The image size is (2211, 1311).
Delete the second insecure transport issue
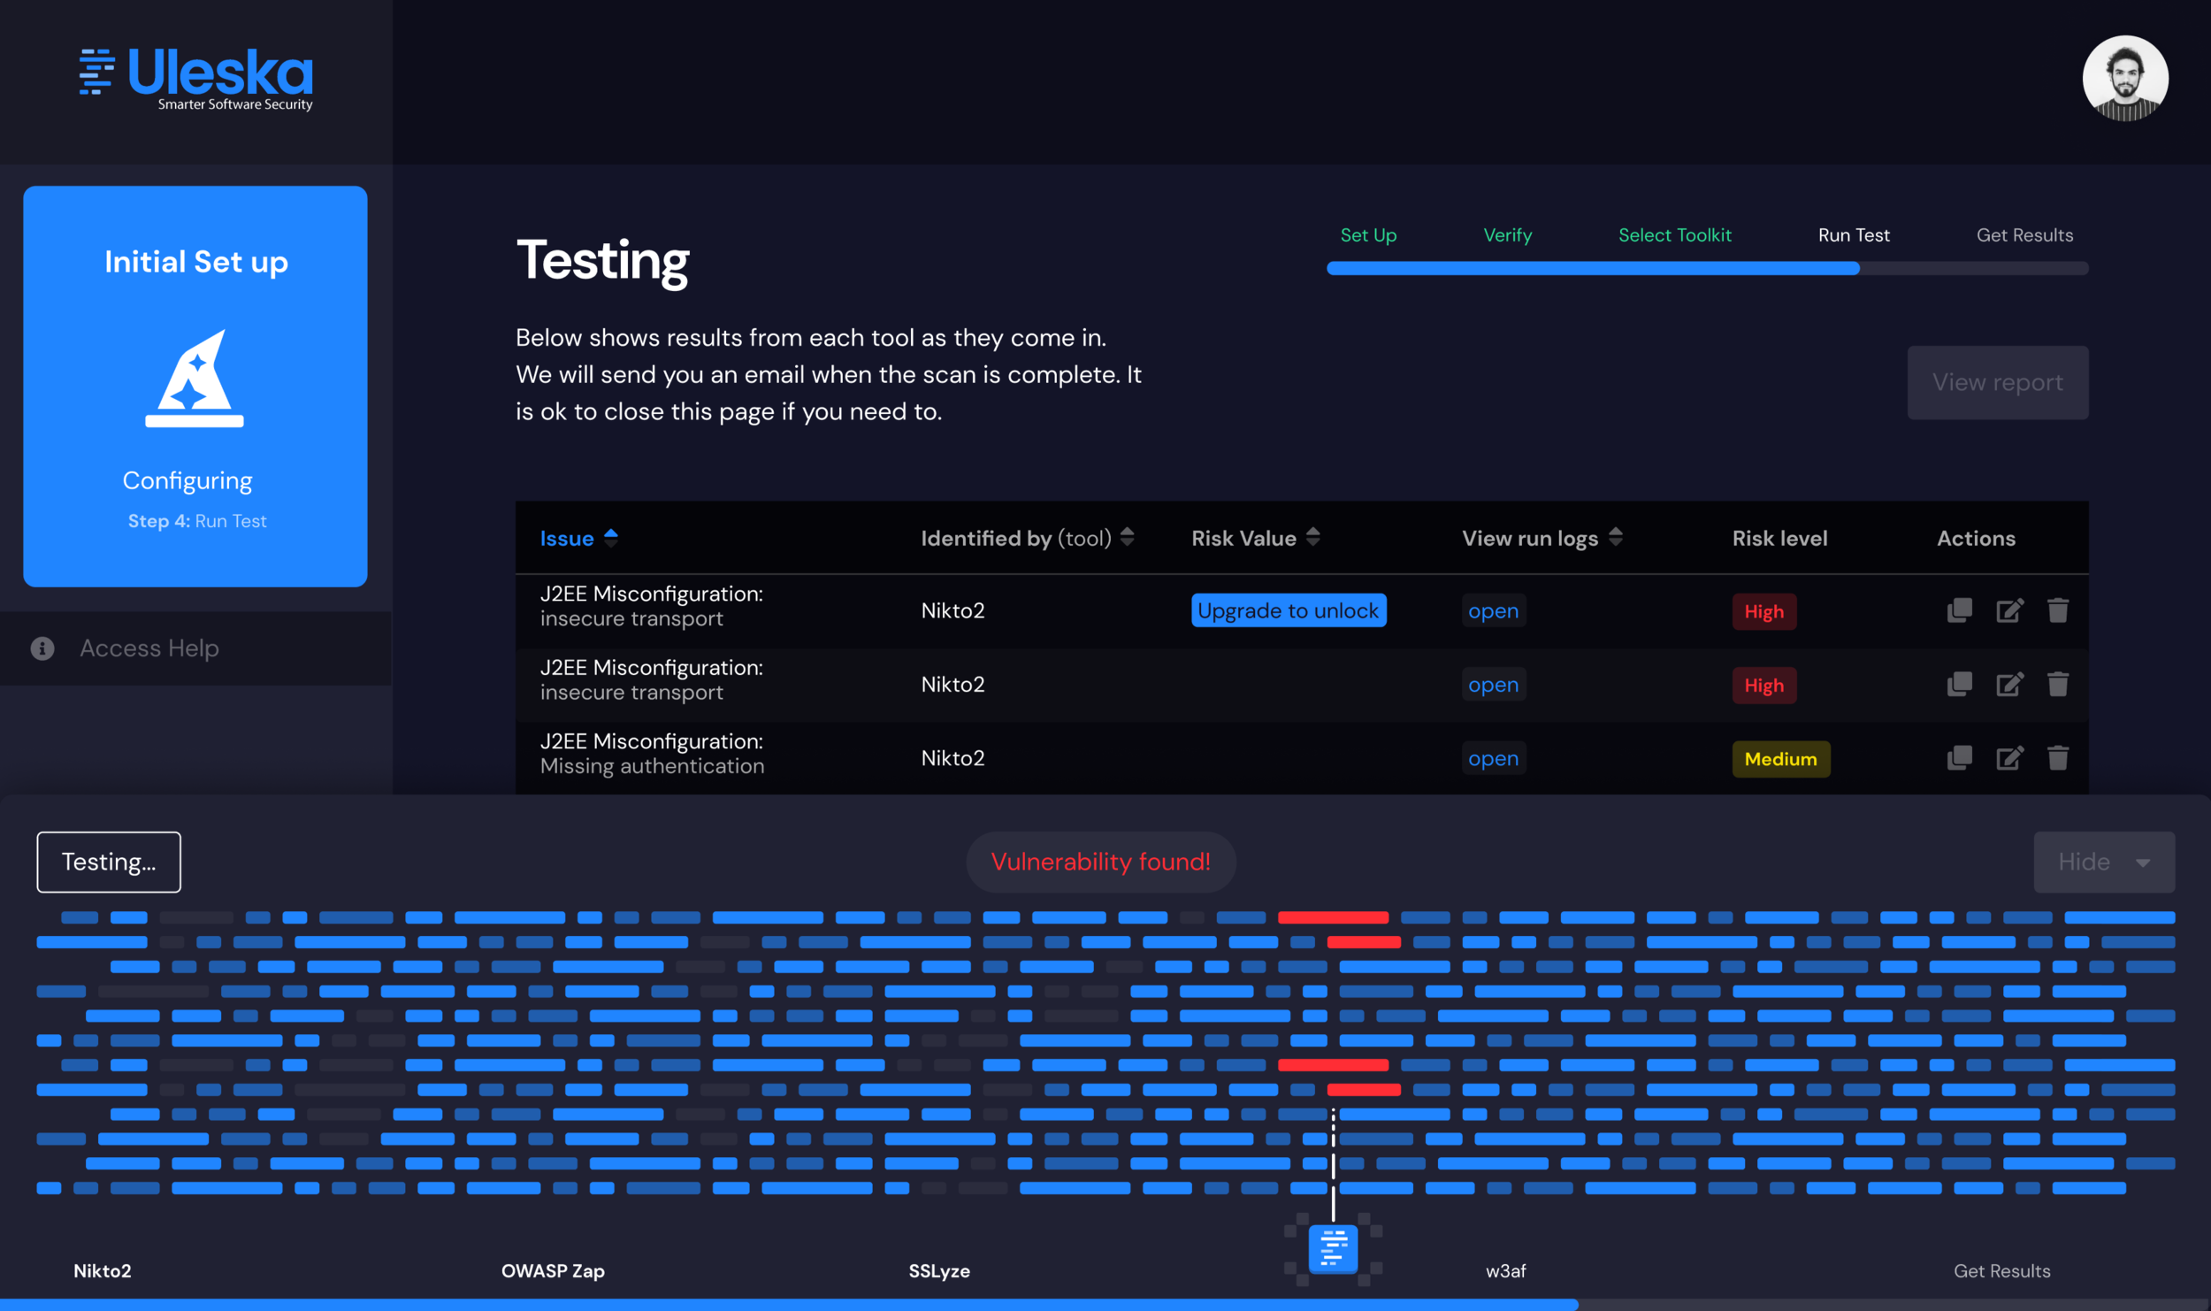(2058, 684)
